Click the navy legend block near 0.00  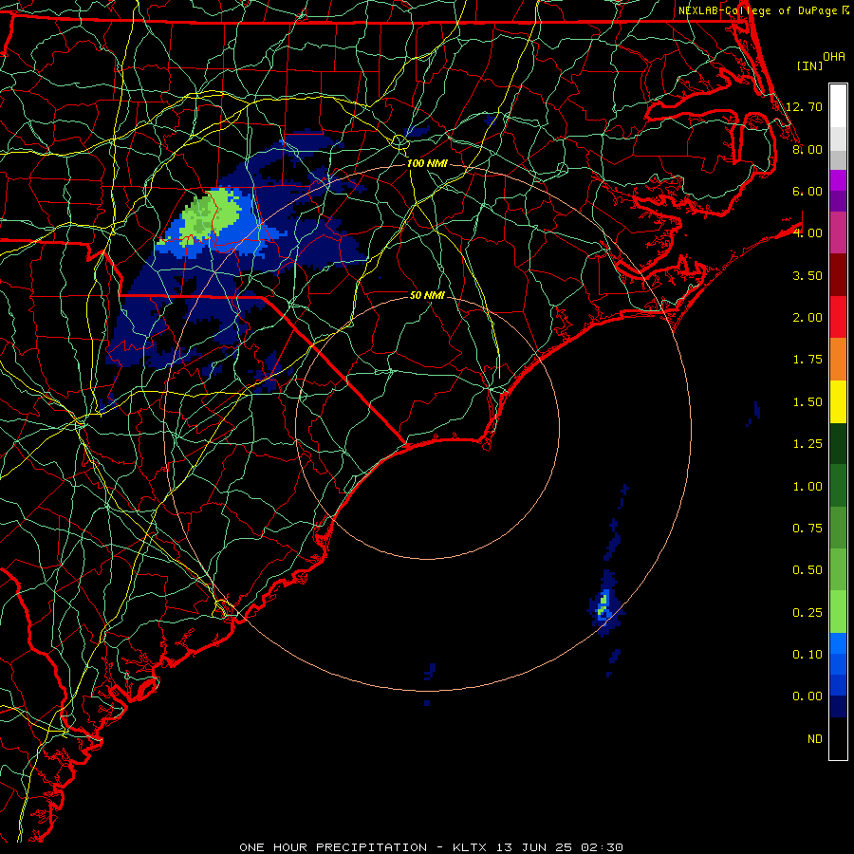pyautogui.click(x=838, y=707)
